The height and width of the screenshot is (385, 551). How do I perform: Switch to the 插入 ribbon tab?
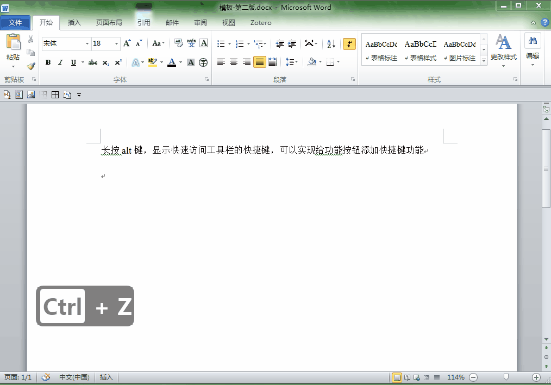click(x=74, y=23)
